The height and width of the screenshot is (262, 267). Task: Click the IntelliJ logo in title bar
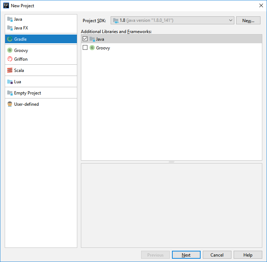pos(6,5)
